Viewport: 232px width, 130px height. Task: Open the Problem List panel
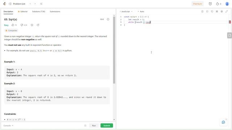pyautogui.click(x=17, y=4)
